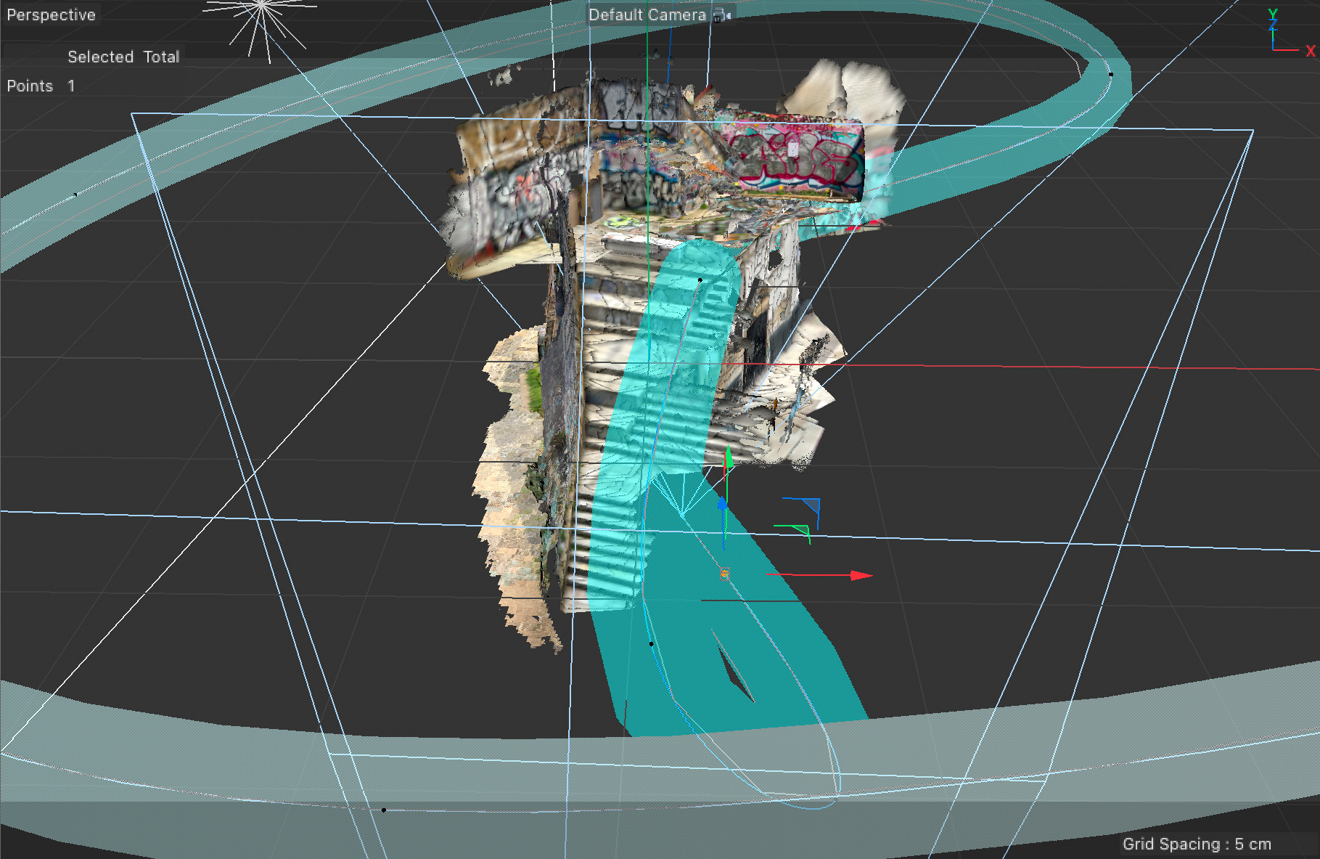This screenshot has width=1320, height=859.
Task: Click the Total column header in HUD
Action: click(161, 57)
